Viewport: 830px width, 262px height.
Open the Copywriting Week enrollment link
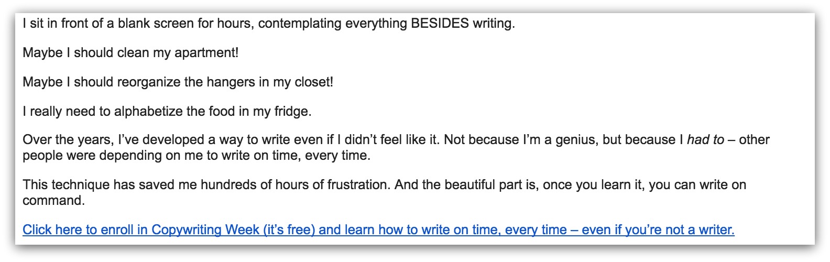pos(378,230)
